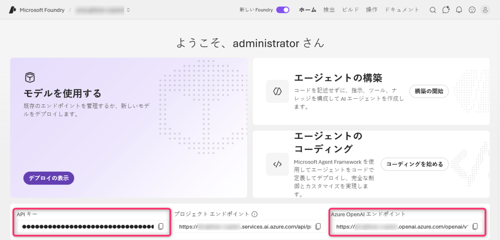Switch to the ビルド tab
The width and height of the screenshot is (500, 240).
(x=350, y=10)
